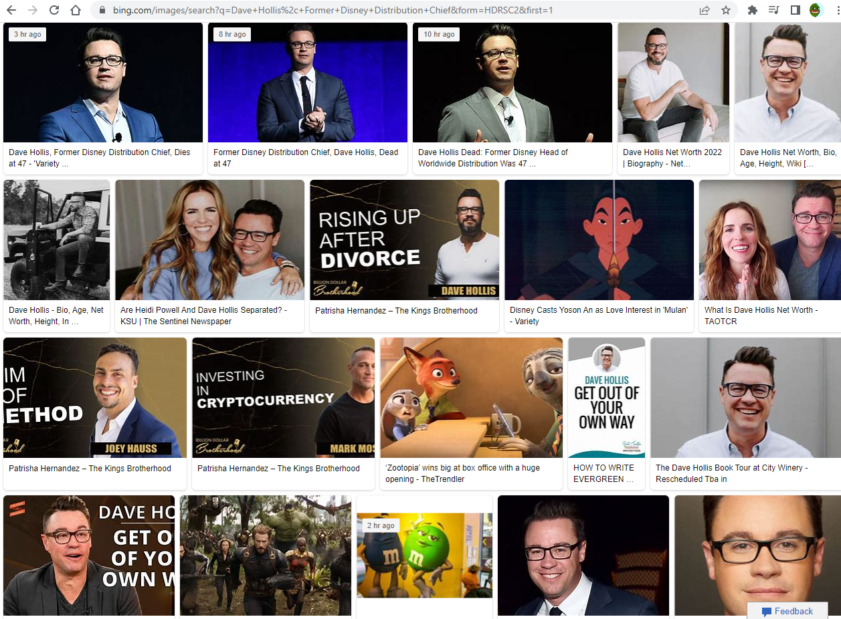
Task: Focus the bing.com address bar URL
Action: click(333, 11)
